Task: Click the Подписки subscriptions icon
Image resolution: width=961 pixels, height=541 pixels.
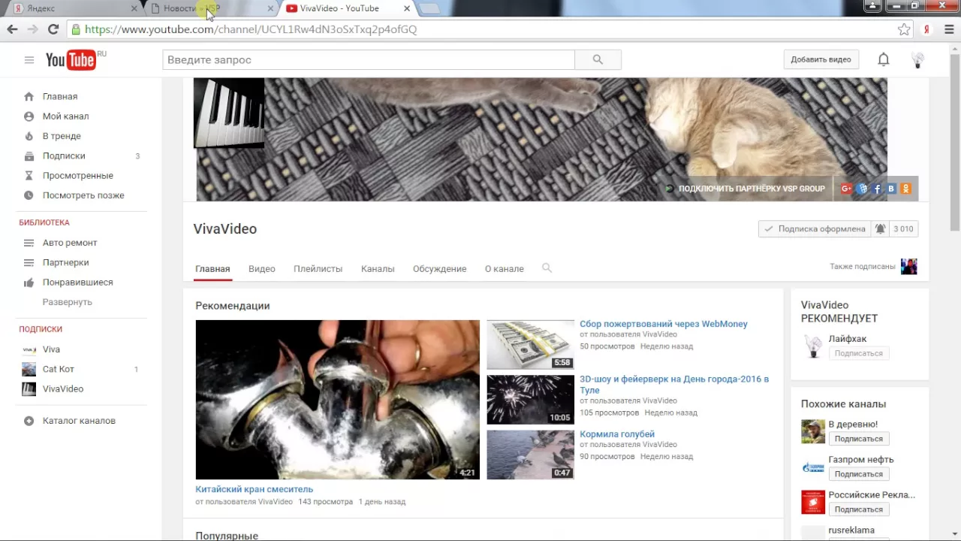Action: [29, 156]
